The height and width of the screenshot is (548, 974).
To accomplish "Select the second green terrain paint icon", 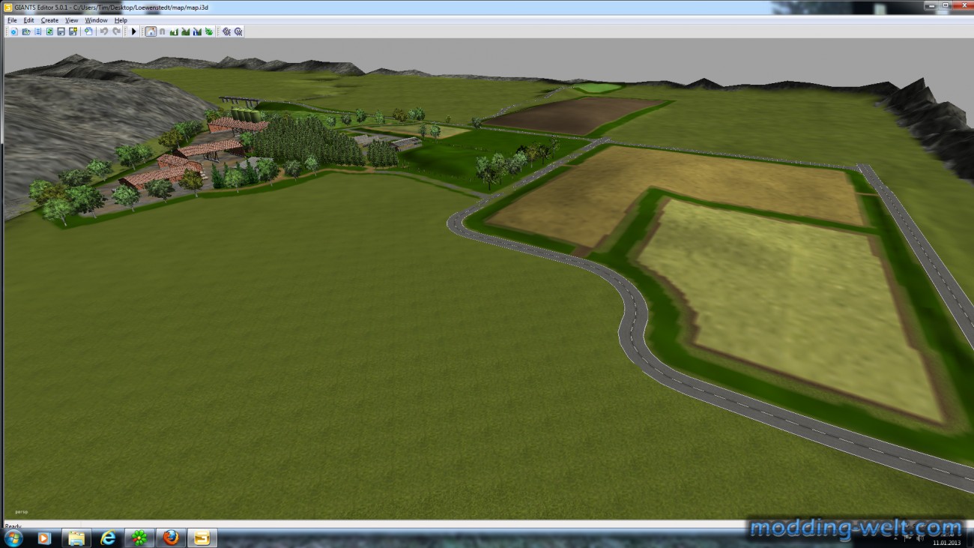I will click(185, 31).
